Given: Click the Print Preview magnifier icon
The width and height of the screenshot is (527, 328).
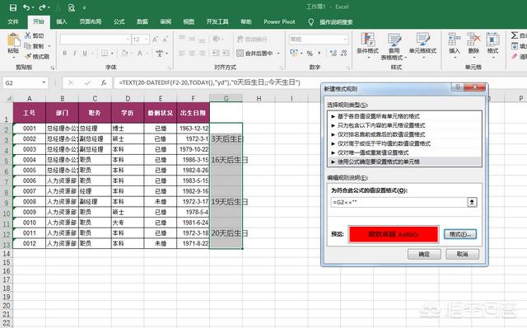Looking at the screenshot, I should coord(72,7).
